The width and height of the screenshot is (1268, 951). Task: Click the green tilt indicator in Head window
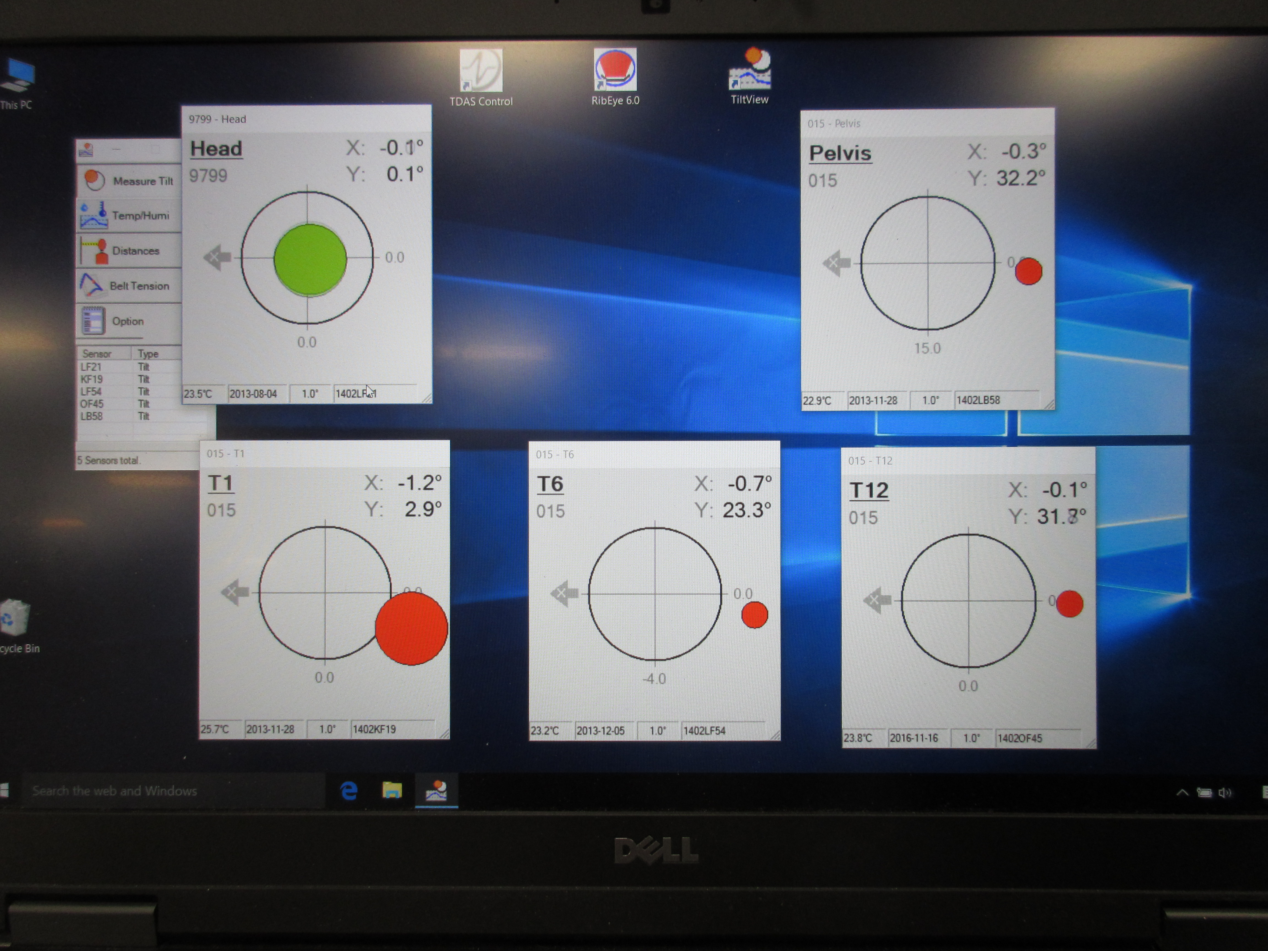pos(310,259)
